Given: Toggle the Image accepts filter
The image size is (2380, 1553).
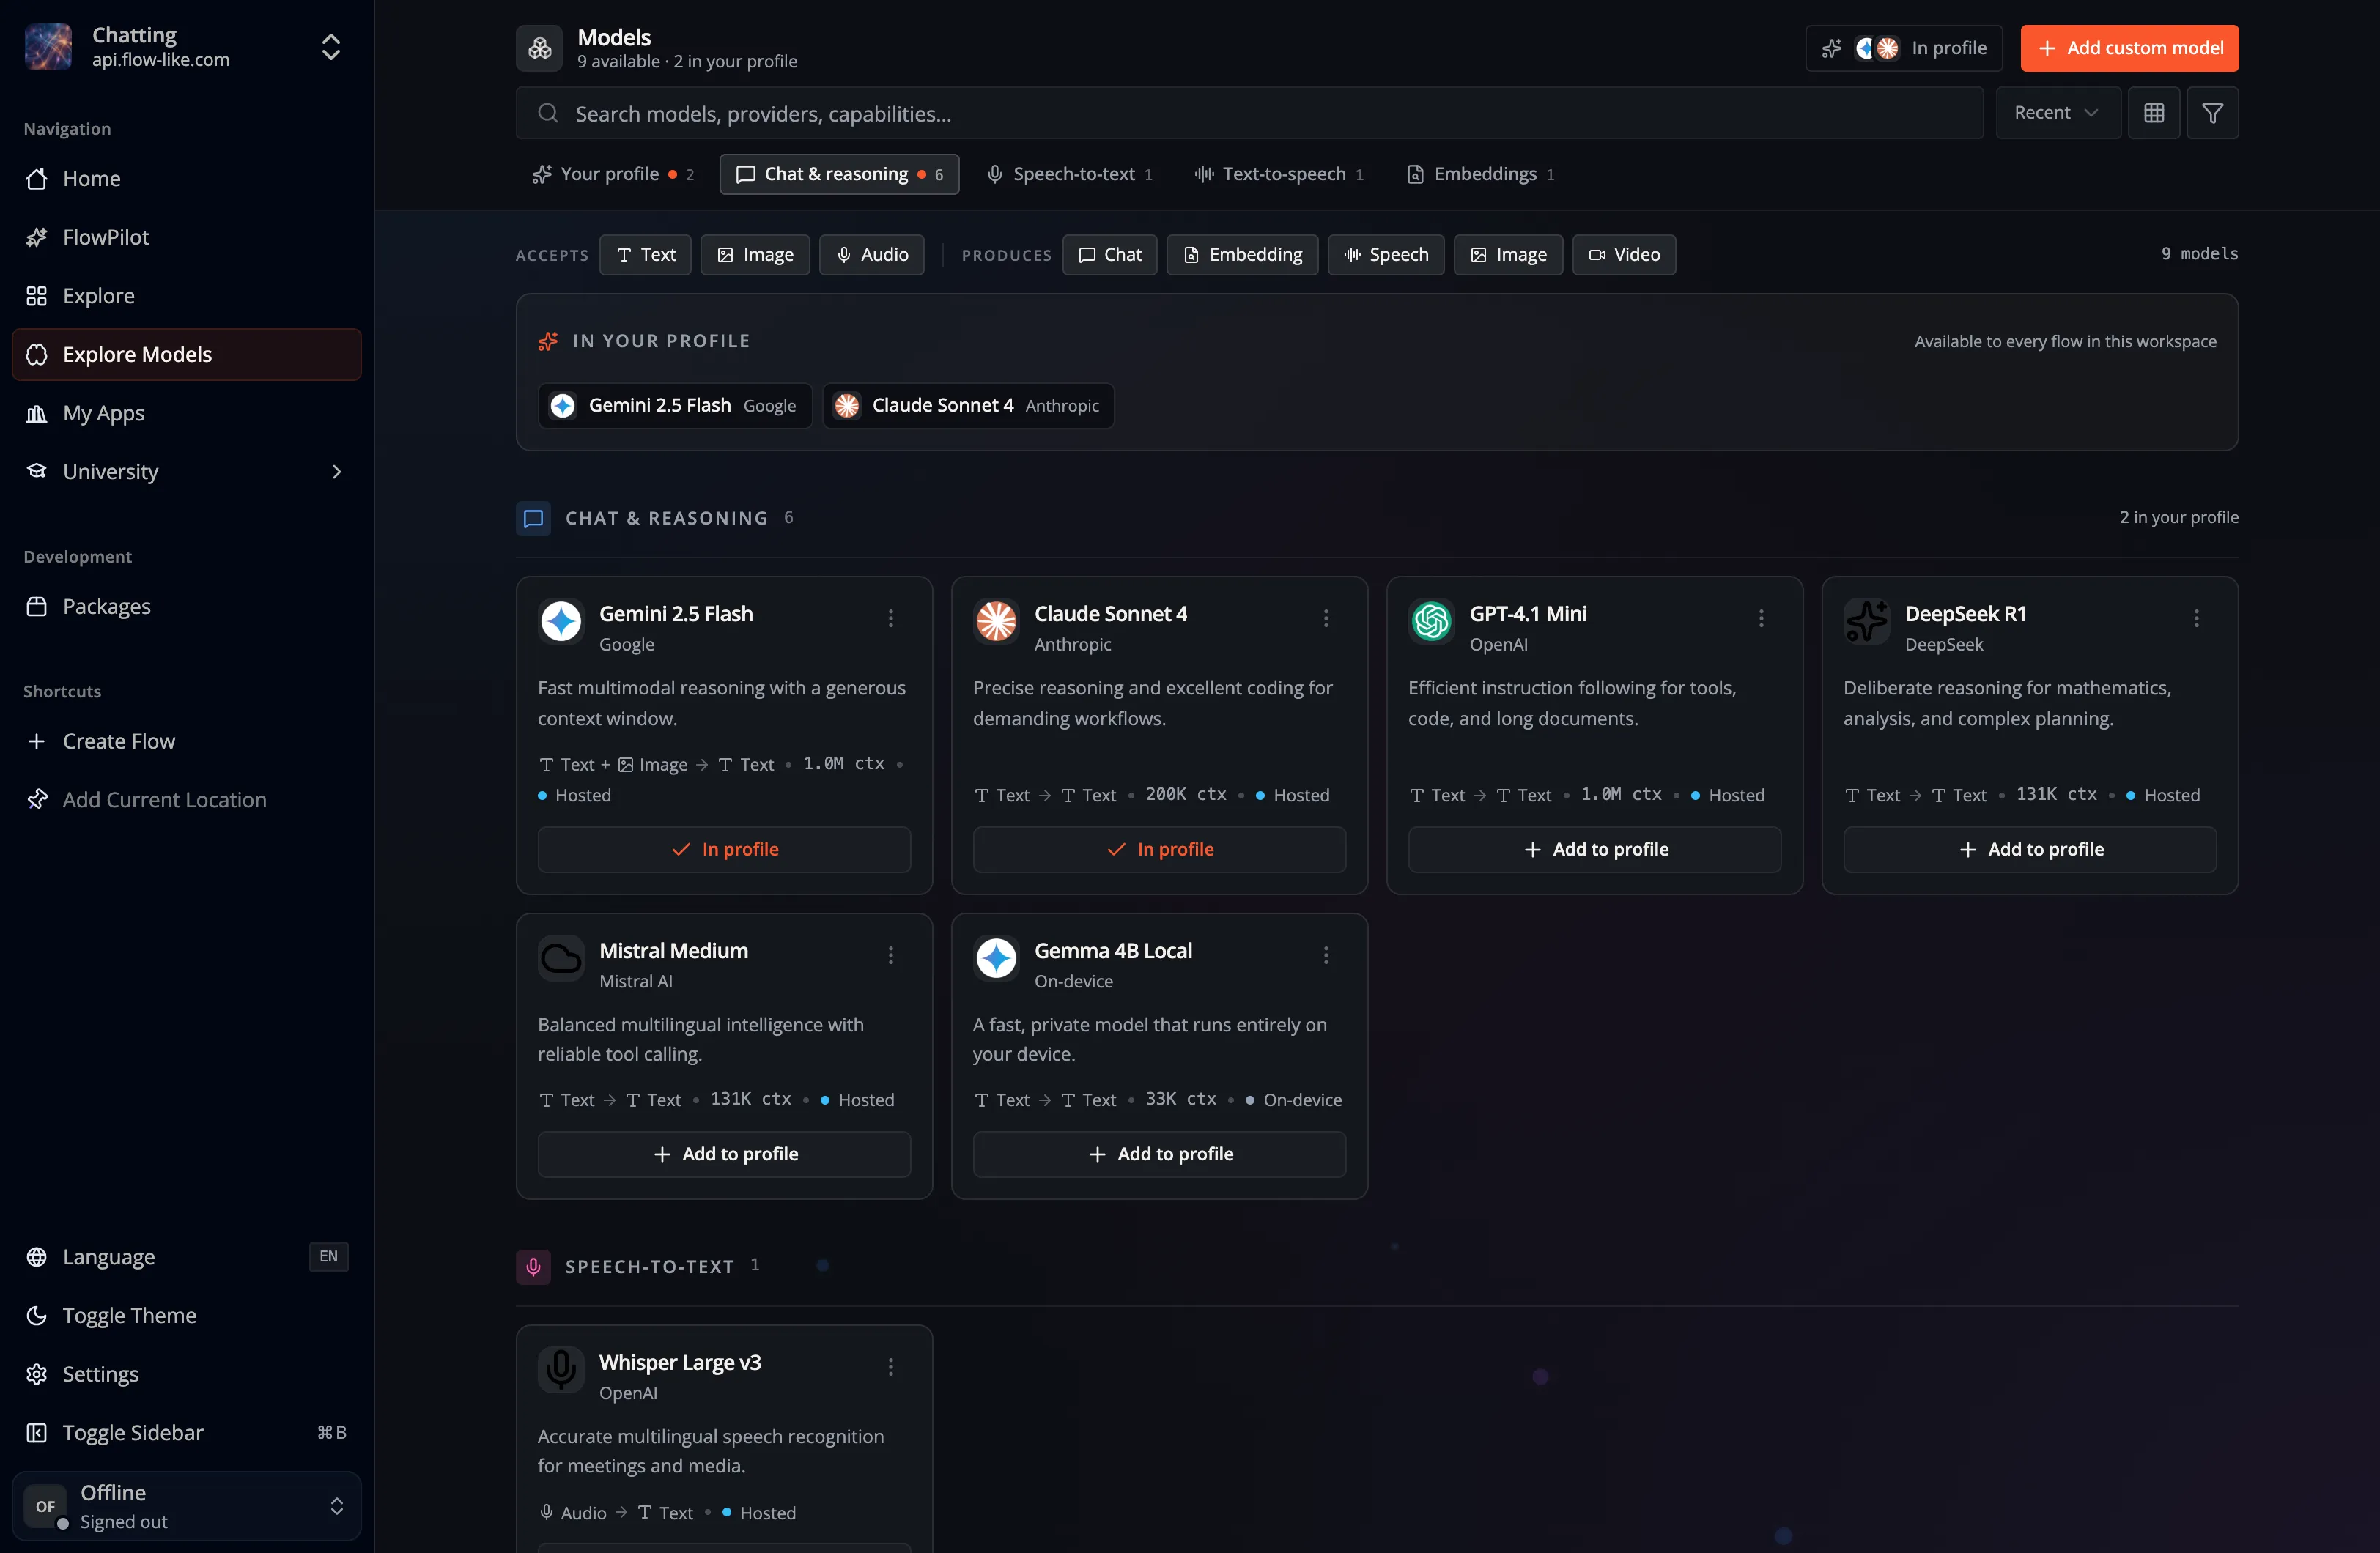Looking at the screenshot, I should click(755, 255).
